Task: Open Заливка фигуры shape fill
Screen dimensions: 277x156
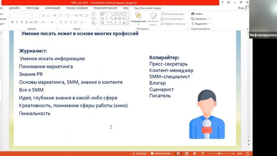Action: 173,14
